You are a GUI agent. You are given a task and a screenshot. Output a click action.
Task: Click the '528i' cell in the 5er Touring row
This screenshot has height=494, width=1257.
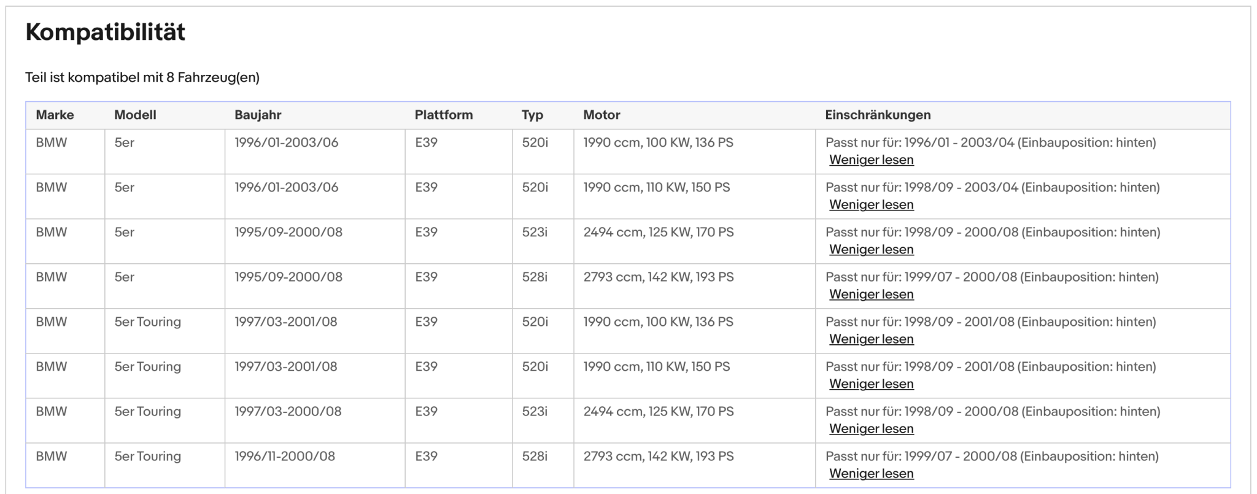pyautogui.click(x=535, y=456)
